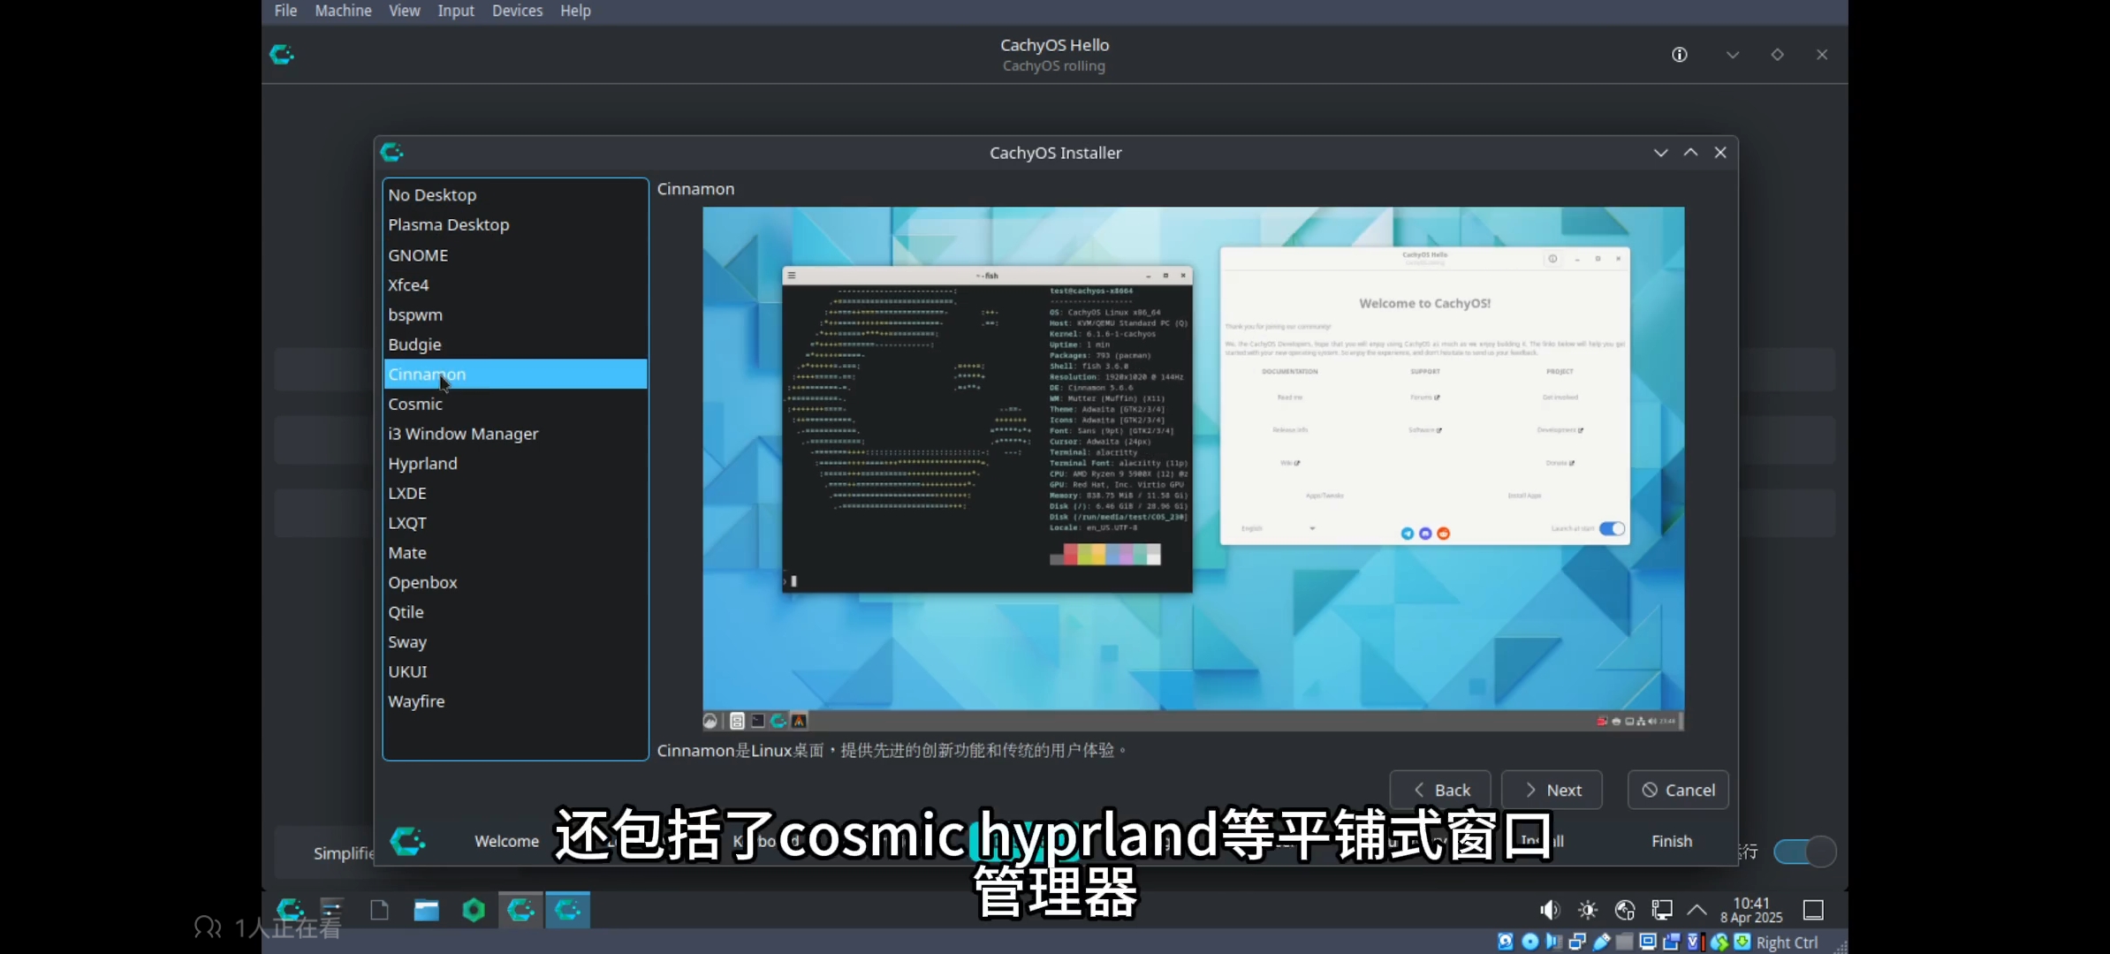The image size is (2110, 954).
Task: Open the VirtualBox File menu
Action: 285,11
